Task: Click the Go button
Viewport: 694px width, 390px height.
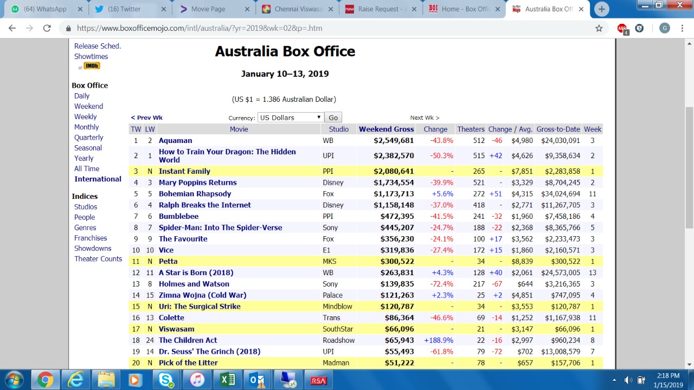Action: click(333, 118)
